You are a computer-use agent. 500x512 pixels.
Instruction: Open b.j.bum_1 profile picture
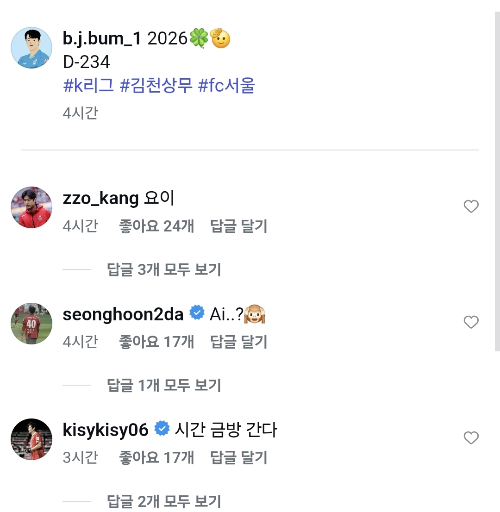pyautogui.click(x=31, y=48)
